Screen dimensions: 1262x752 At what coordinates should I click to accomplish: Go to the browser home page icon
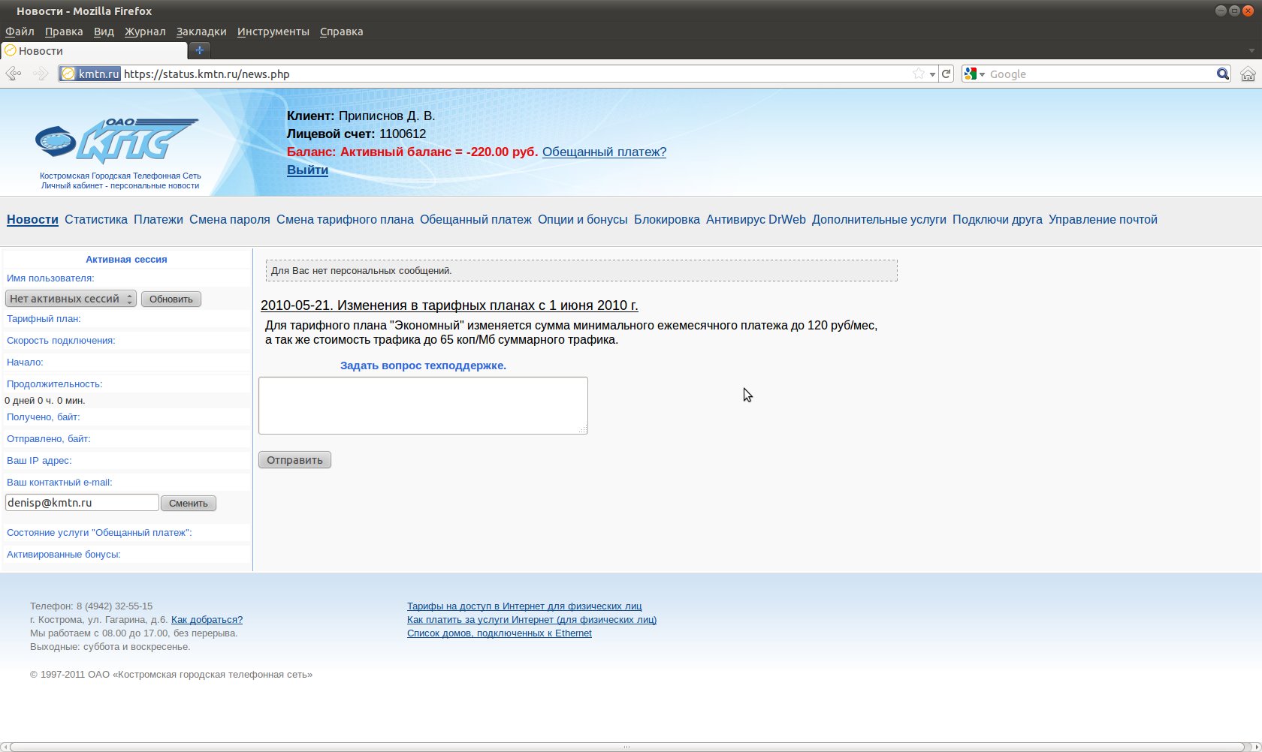[1248, 74]
